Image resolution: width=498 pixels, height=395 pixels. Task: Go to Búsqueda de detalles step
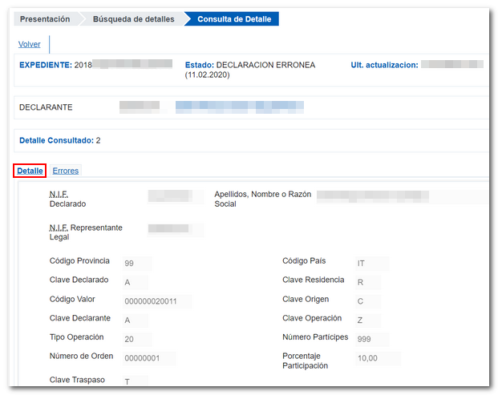[133, 18]
